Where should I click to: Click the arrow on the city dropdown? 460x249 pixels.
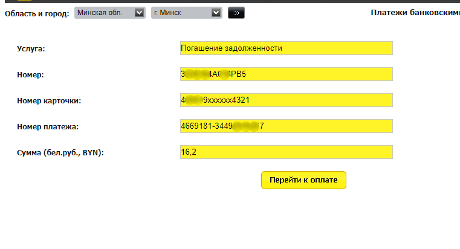click(x=216, y=13)
